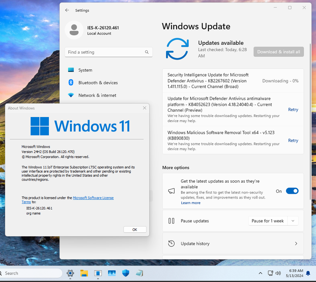Image resolution: width=316 pixels, height=282 pixels.
Task: Click the Windows Update page title
Action: click(196, 26)
